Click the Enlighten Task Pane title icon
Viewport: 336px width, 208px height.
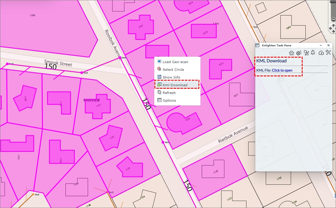(x=257, y=46)
